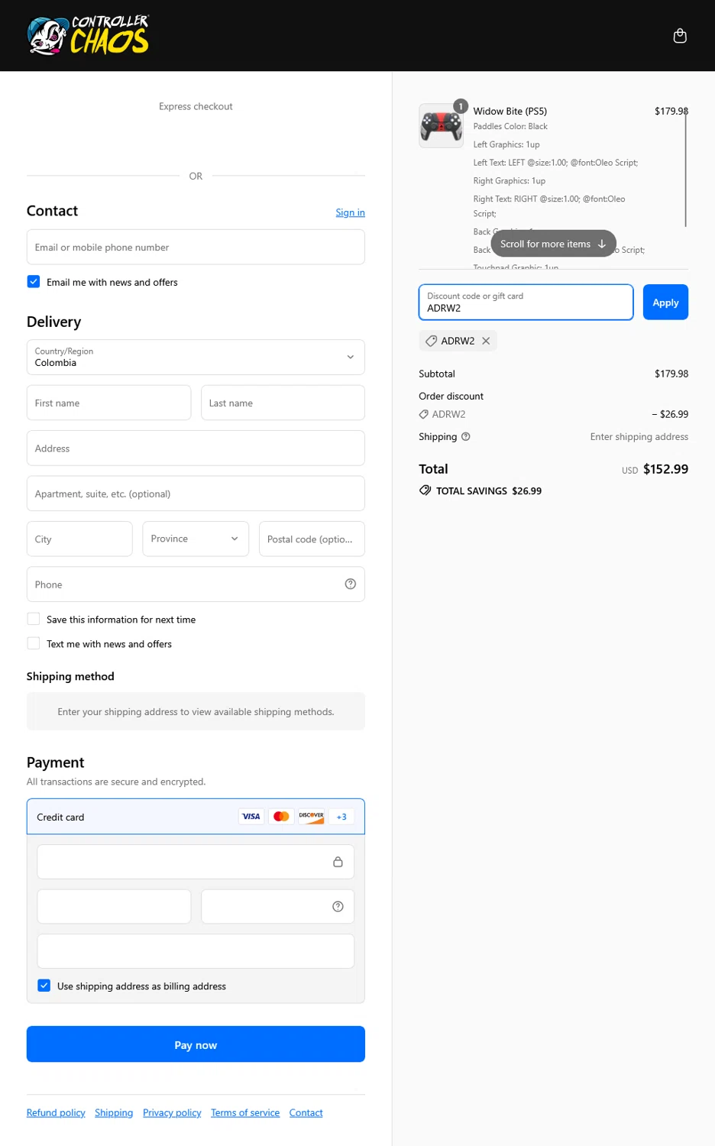The height and width of the screenshot is (1146, 715).
Task: Focus the Discount code or gift card field
Action: 526,303
